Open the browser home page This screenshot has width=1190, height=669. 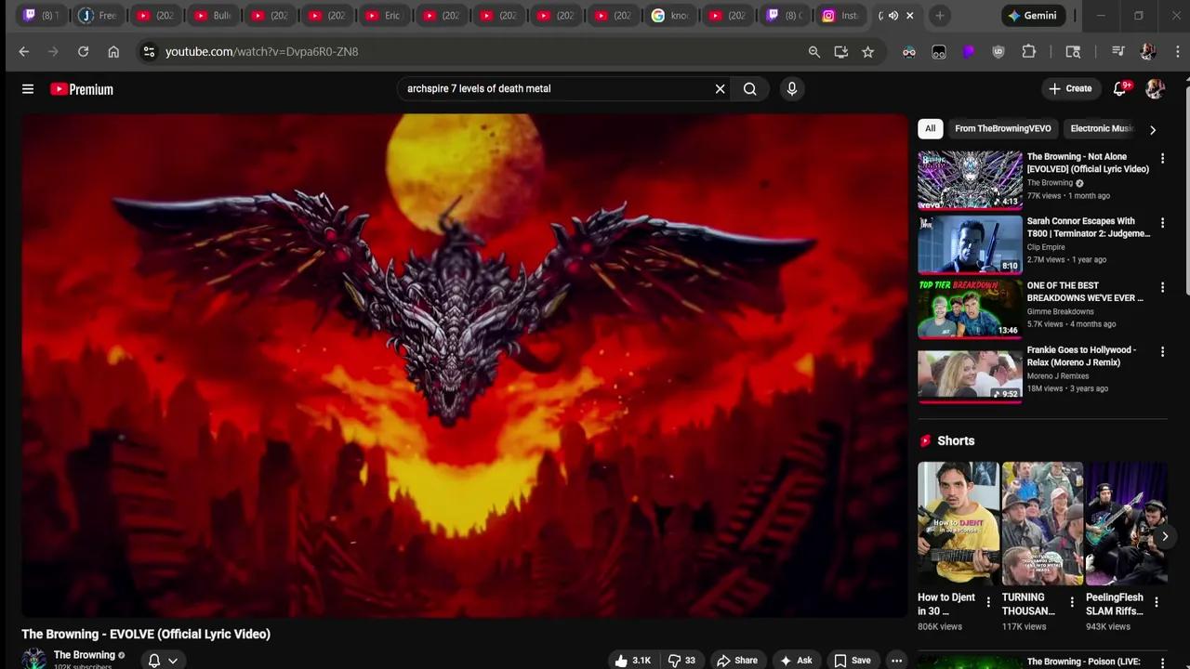[x=113, y=52]
